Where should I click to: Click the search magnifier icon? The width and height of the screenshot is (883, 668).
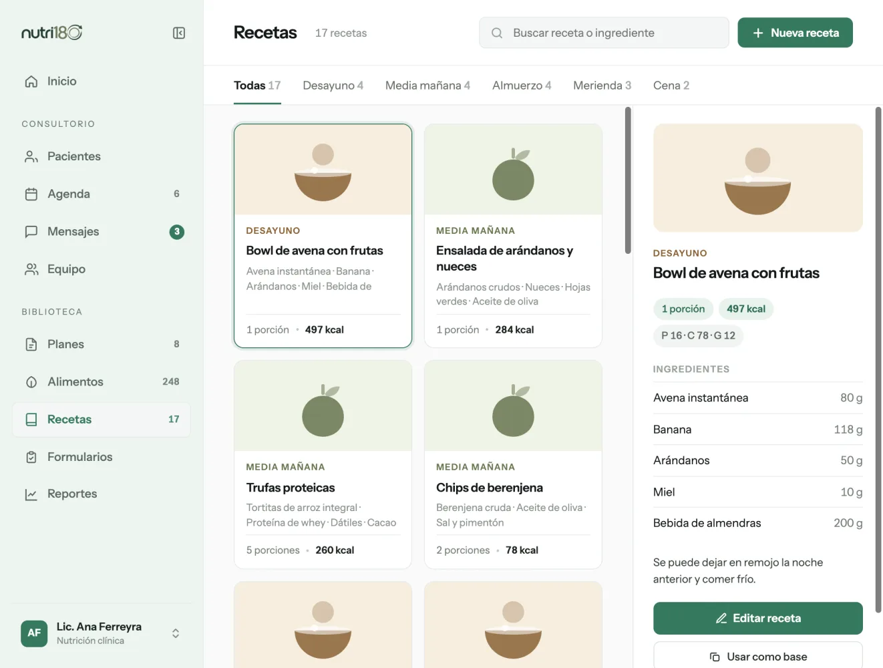pos(497,33)
